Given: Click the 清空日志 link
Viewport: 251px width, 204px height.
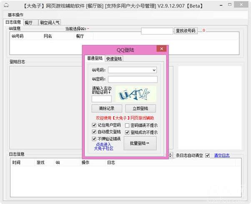Looking at the screenshot, I should (222, 155).
